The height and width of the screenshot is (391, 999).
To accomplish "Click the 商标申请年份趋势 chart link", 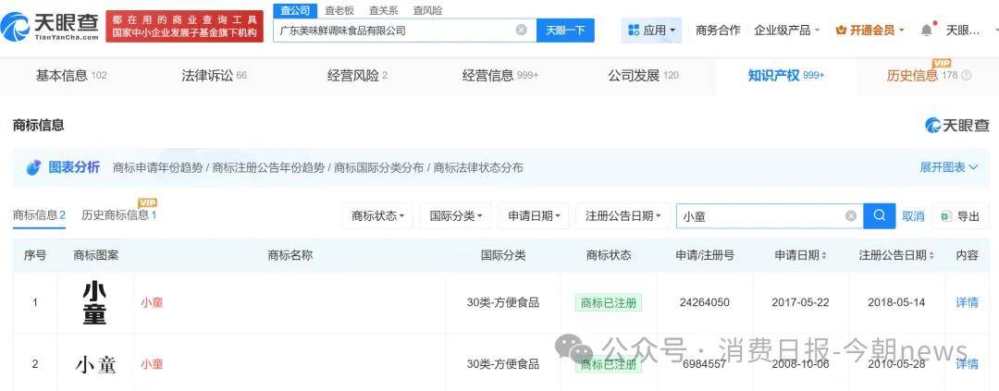I will pos(157,167).
